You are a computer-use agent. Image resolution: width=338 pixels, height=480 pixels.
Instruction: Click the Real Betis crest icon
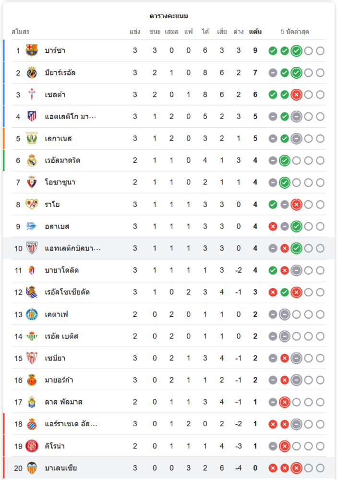32,336
